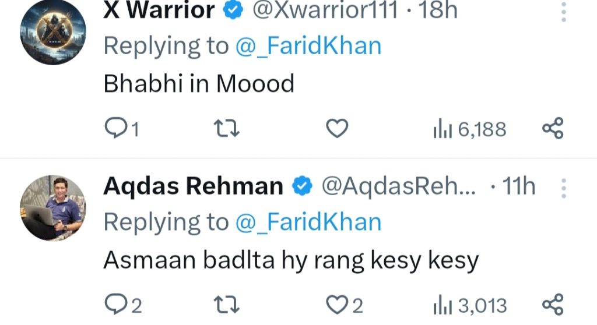Screen dimensions: 597x325
Task: Open more options for Aqdas Rehman's tweet
Action: [564, 188]
